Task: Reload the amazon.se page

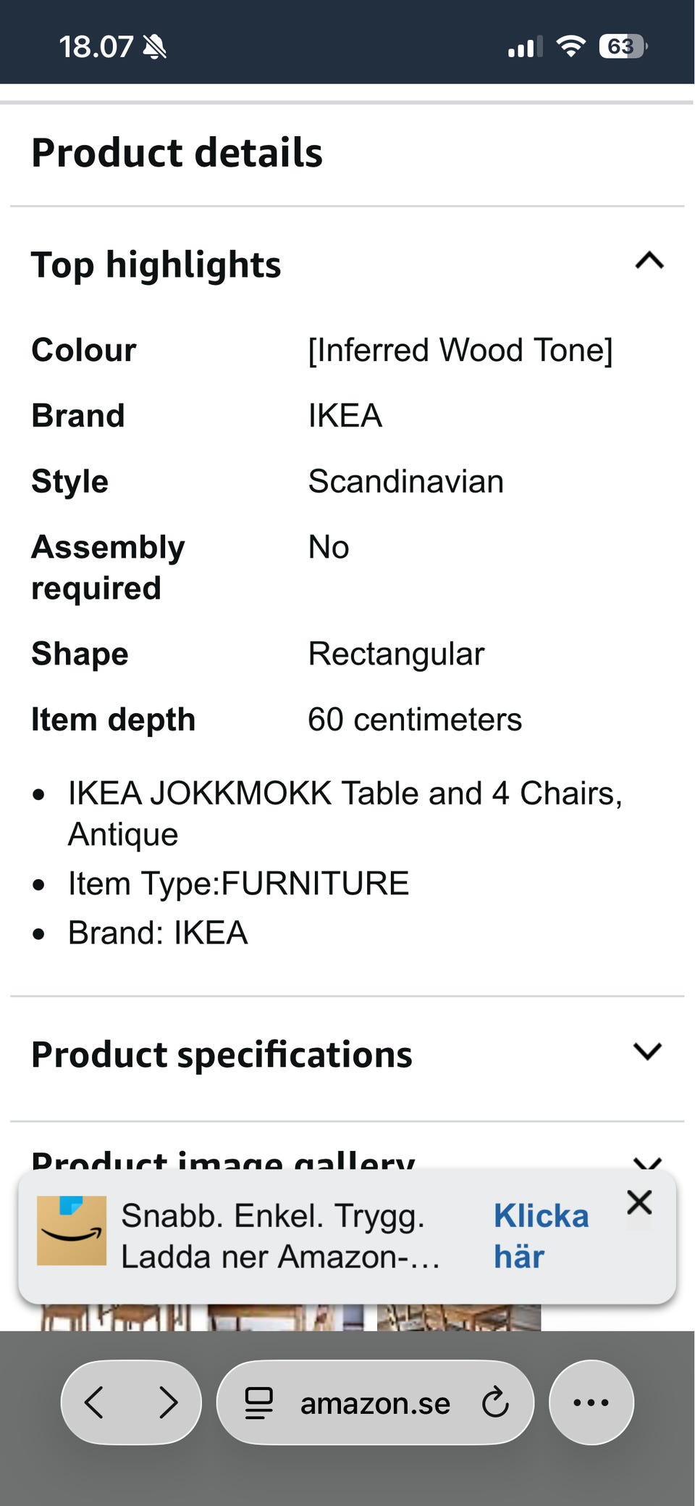Action: (x=495, y=1402)
